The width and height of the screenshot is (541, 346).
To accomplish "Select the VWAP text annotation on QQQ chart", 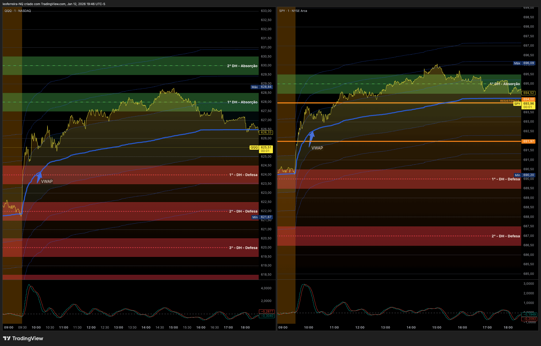I will [x=47, y=181].
